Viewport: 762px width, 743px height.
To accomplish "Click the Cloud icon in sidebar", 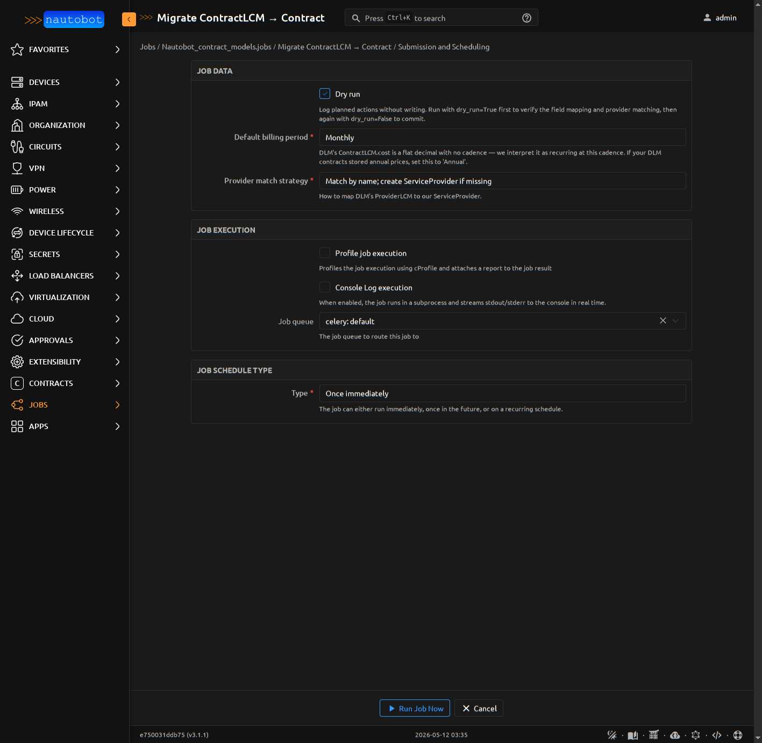I will coord(17,319).
